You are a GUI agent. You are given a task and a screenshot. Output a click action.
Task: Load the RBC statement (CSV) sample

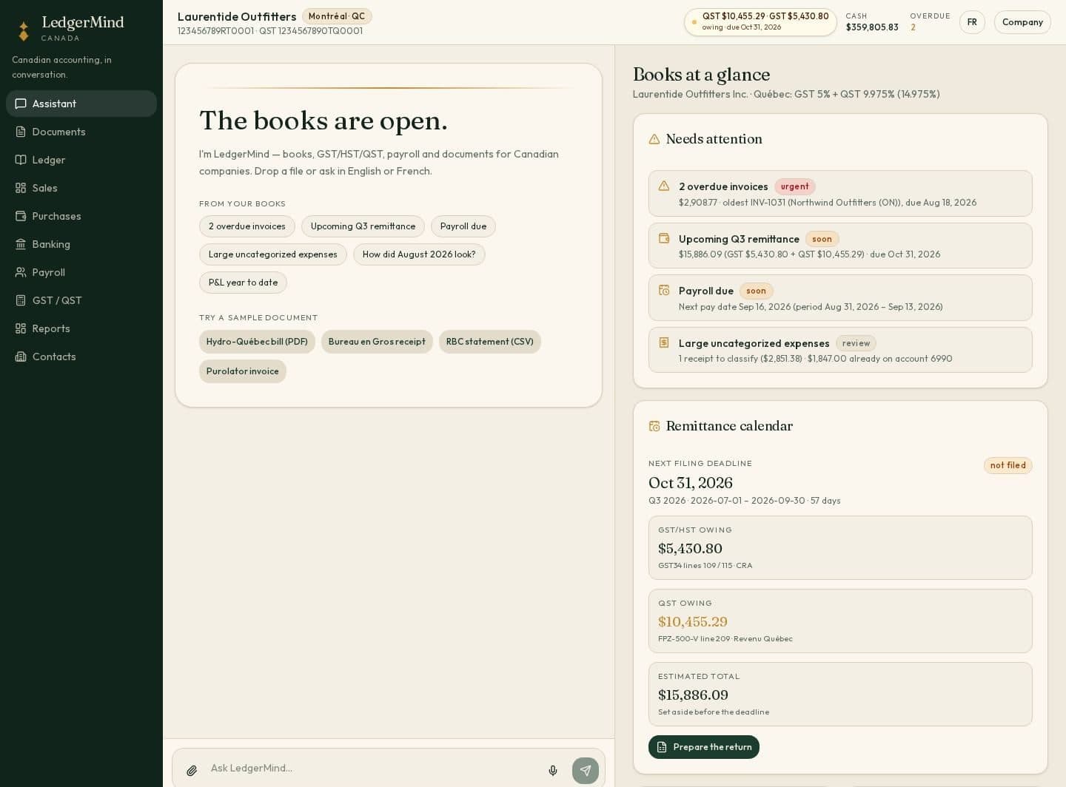coord(490,342)
